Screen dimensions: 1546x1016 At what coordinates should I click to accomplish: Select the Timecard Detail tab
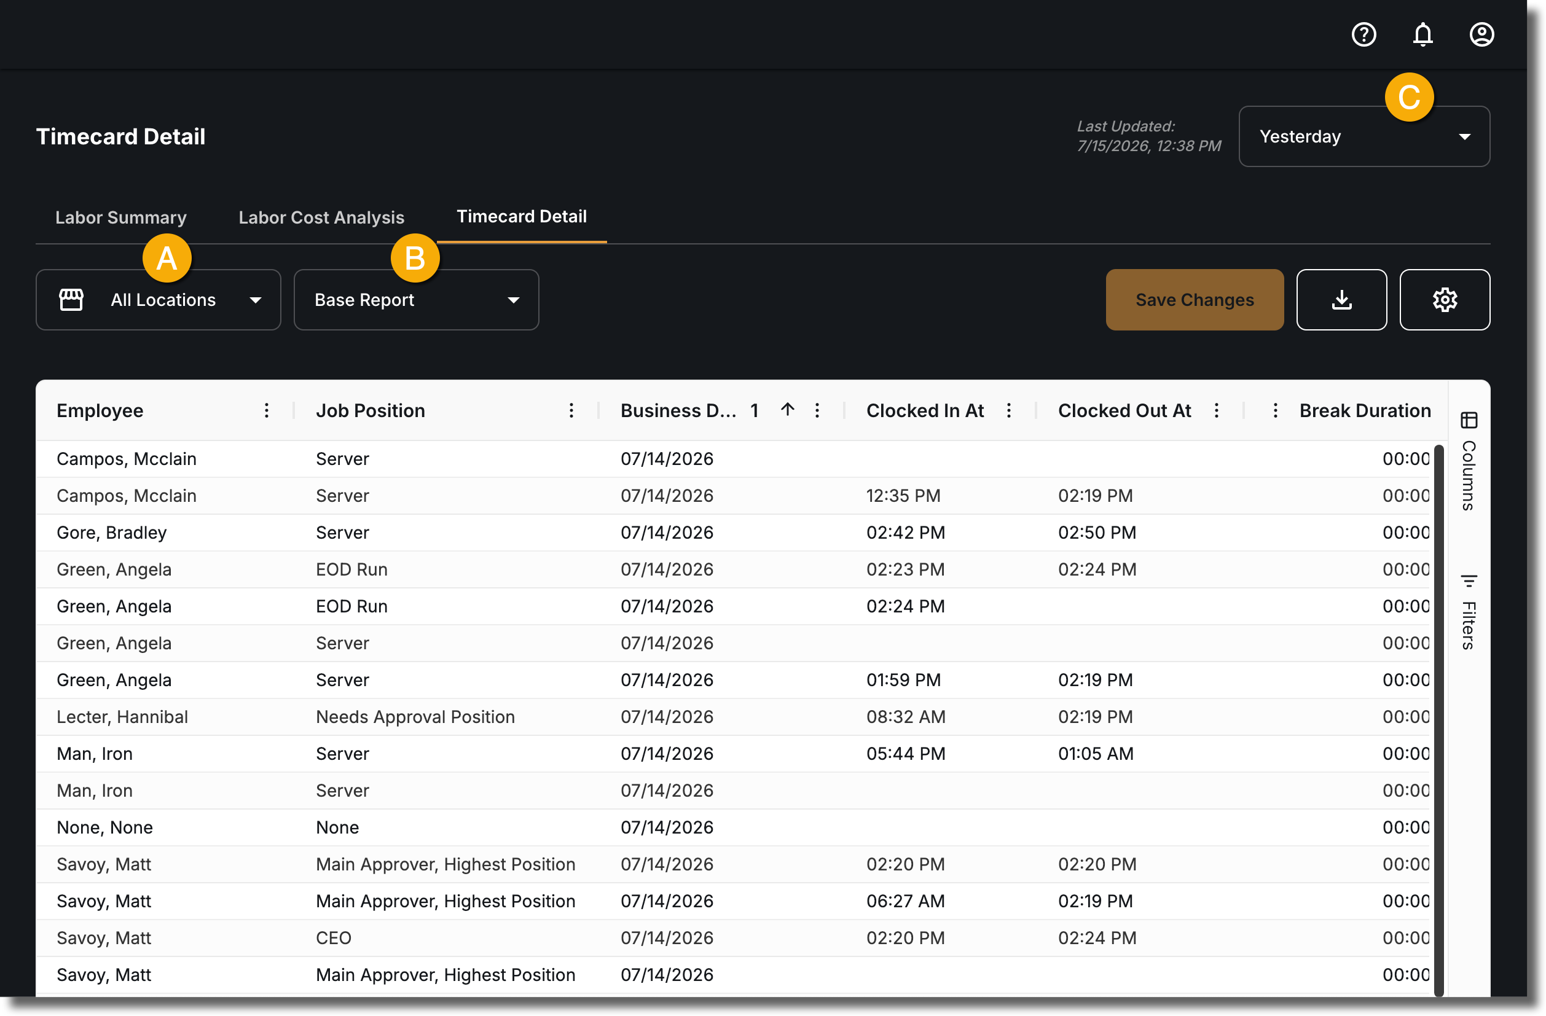[522, 217]
